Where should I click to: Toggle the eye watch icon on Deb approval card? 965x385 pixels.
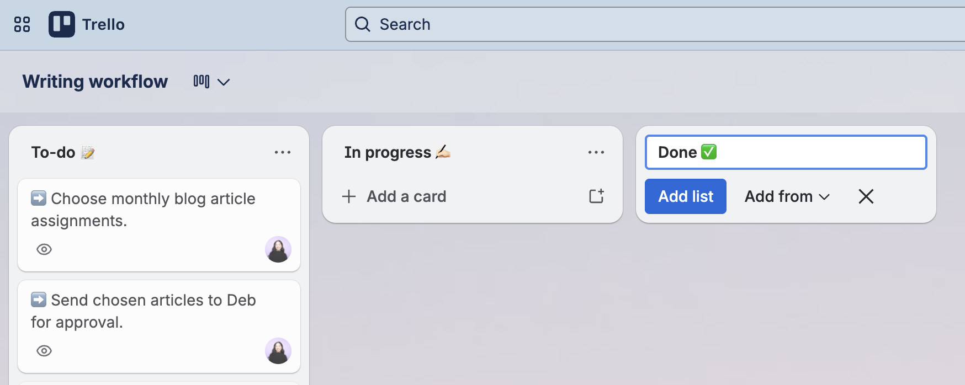(44, 351)
